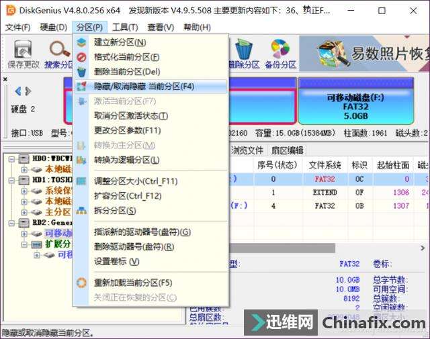The height and width of the screenshot is (339, 430).
Task: Choose 转换为逻辑分区(L)
Action: (x=150, y=160)
